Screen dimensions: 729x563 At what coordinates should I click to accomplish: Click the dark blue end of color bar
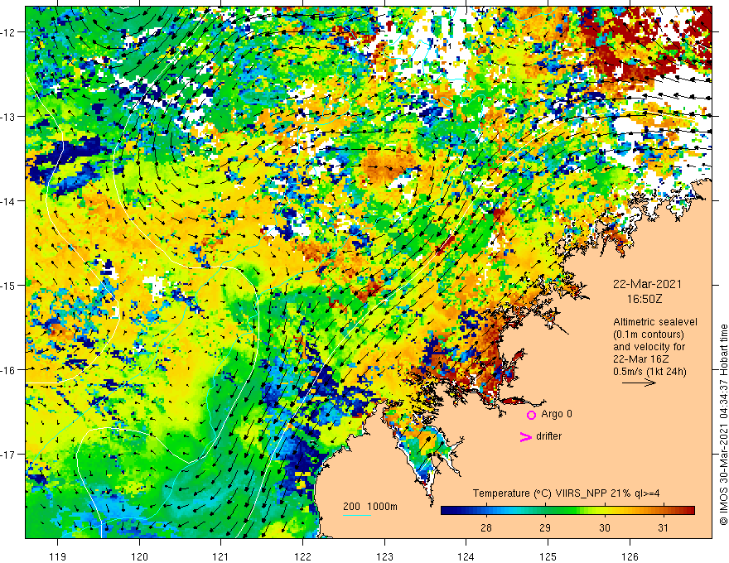click(447, 511)
